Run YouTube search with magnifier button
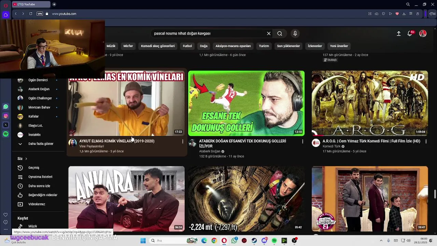 pyautogui.click(x=280, y=33)
